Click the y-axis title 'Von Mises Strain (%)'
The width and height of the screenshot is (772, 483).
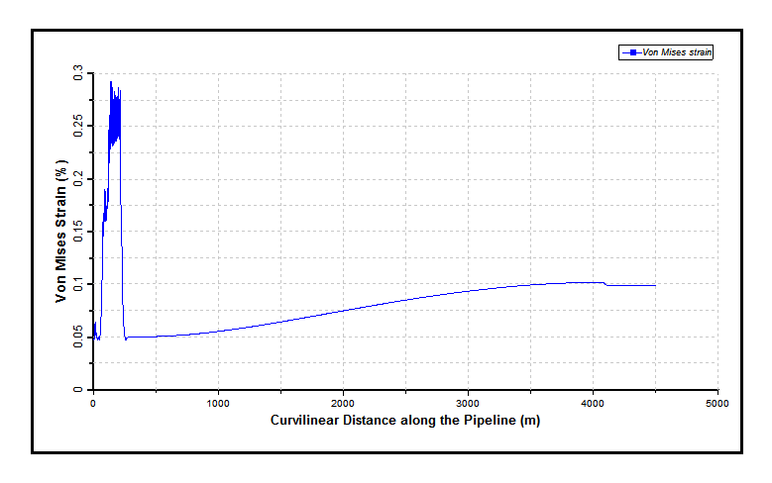[61, 231]
